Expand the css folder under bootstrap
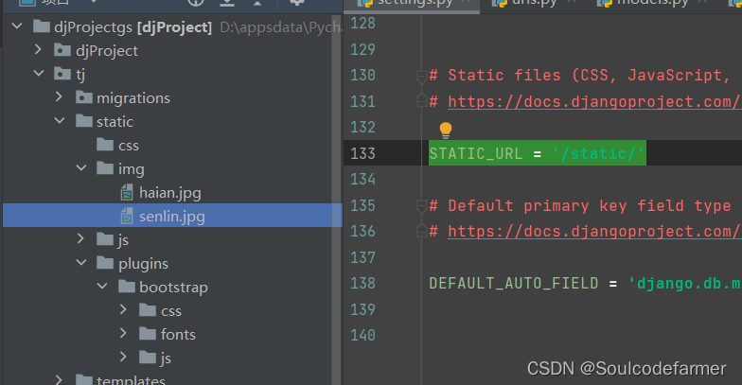Screen dimensions: 742x385 [x=123, y=309]
